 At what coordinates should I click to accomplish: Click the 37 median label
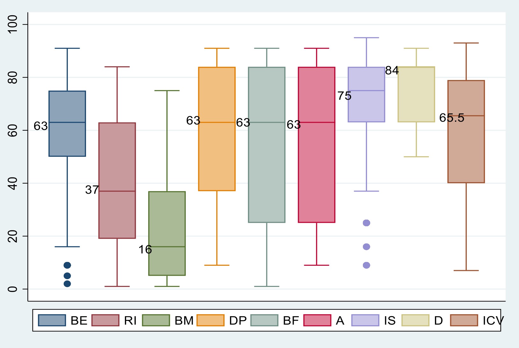[92, 190]
